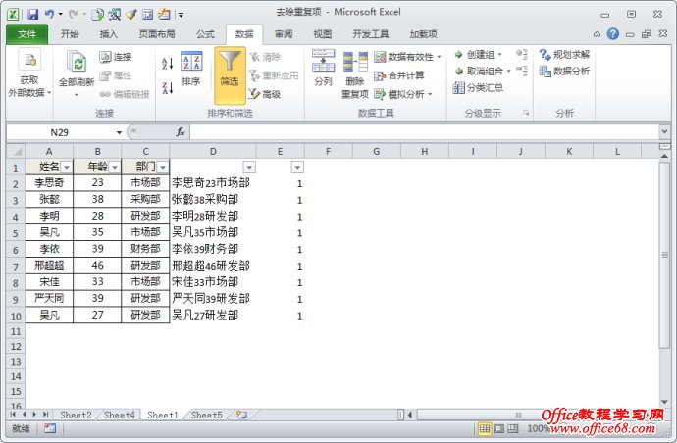
Task: Switch to Review (审阅) tab
Action: click(x=284, y=34)
